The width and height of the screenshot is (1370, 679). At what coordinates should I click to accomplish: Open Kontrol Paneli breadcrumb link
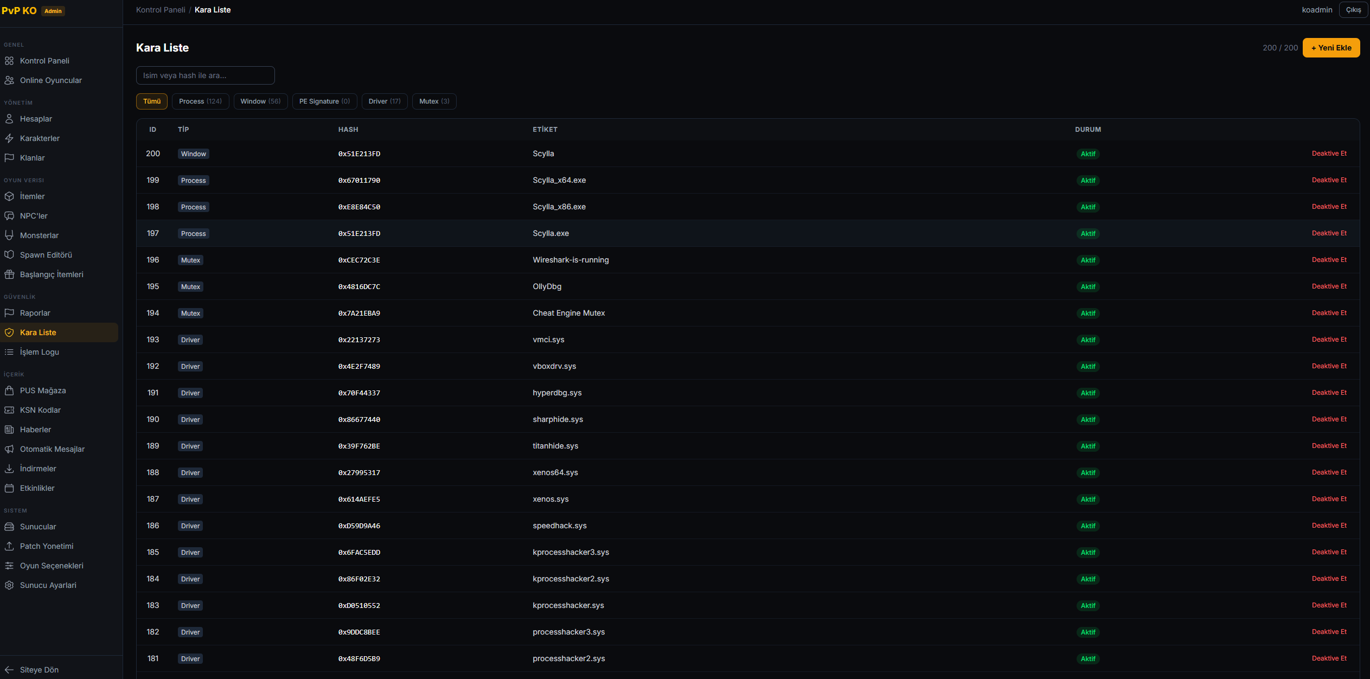[x=161, y=10]
